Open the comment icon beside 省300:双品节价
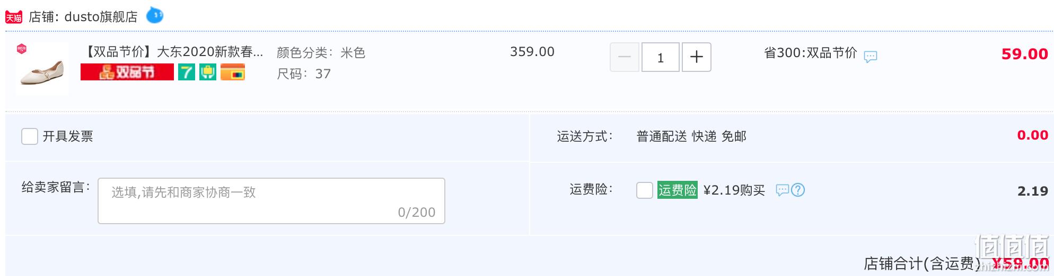Screen dimensions: 1054x276 coord(871,56)
